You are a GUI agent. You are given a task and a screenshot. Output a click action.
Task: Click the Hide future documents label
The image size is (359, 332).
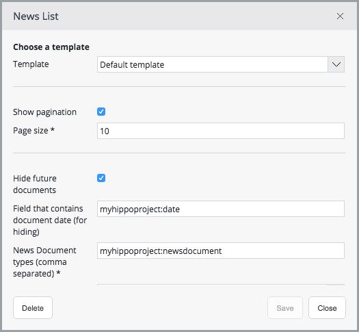pyautogui.click(x=35, y=184)
